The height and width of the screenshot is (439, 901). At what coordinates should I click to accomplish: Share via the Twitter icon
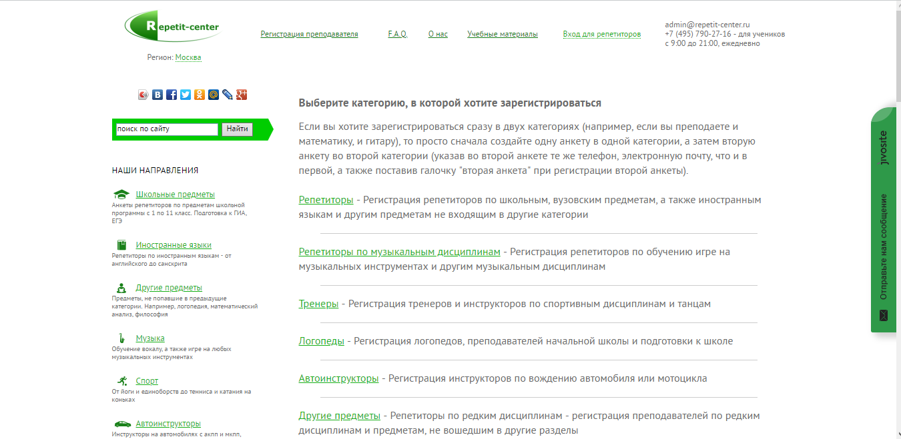[x=186, y=95]
